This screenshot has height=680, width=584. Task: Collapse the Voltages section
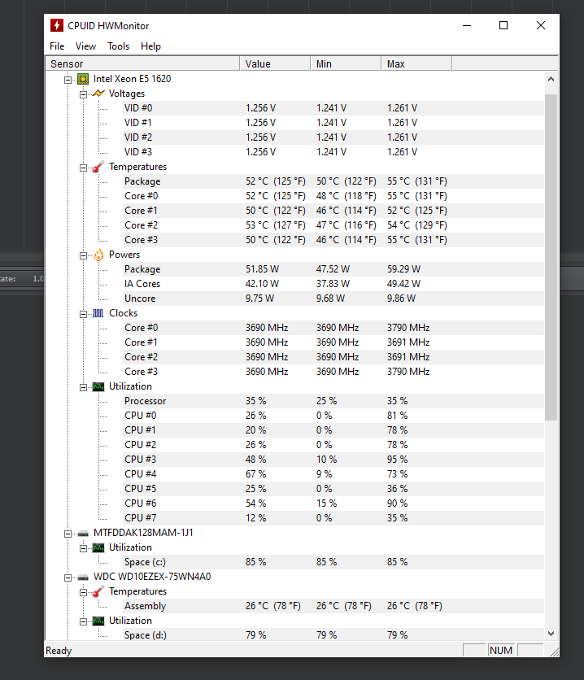coord(83,94)
